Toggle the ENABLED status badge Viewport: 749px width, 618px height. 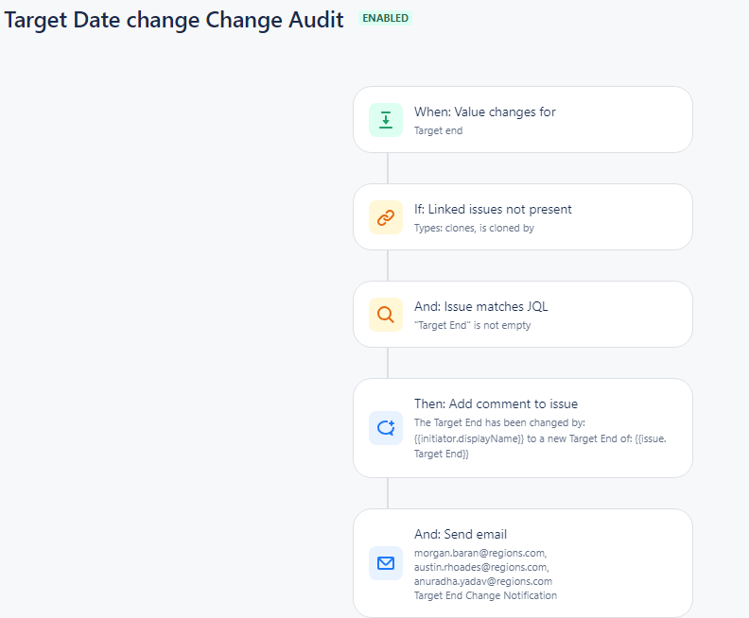tap(385, 18)
